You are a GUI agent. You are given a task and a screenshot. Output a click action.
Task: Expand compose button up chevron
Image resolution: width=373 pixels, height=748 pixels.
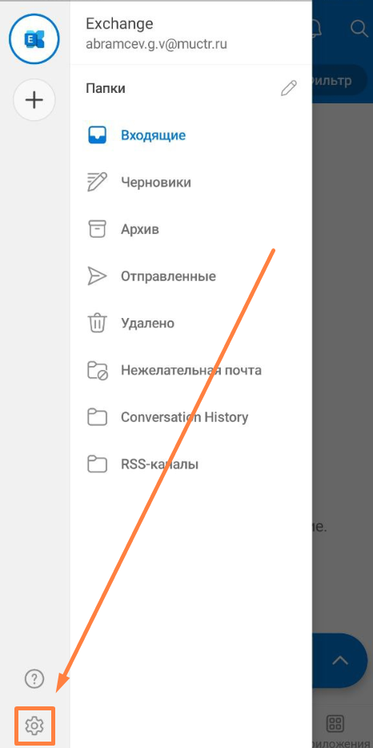click(x=340, y=661)
